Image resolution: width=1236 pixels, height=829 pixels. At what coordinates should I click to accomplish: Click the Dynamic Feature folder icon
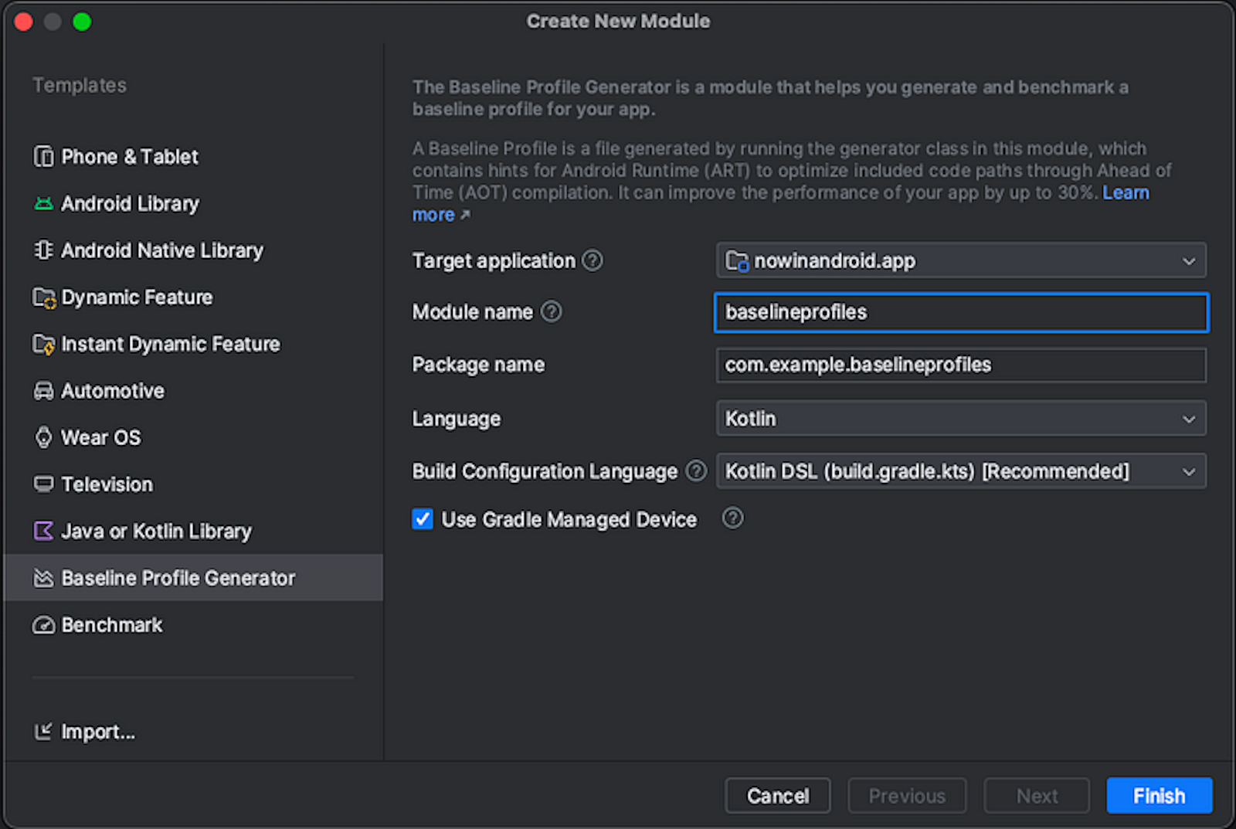(x=43, y=297)
